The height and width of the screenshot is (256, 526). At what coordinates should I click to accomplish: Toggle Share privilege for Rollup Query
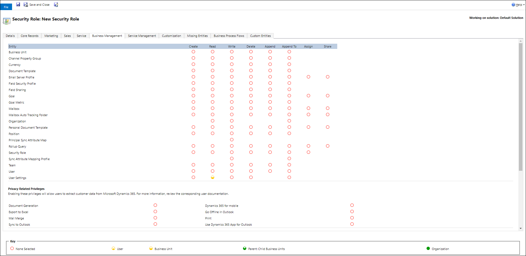pos(328,146)
